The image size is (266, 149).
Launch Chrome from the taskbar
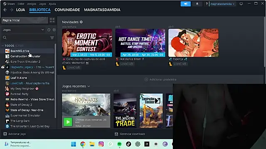(x=83, y=144)
